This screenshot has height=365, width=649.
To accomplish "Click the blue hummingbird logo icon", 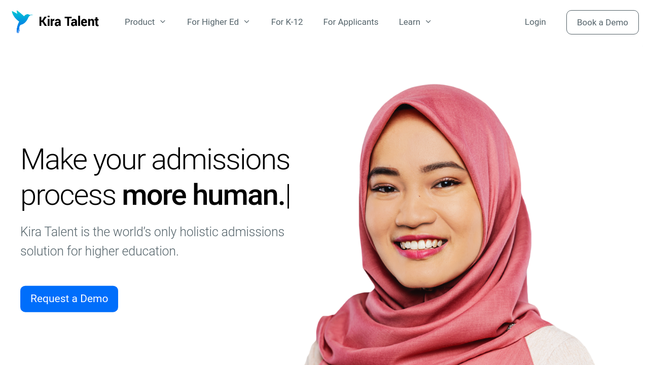I will coord(22,22).
